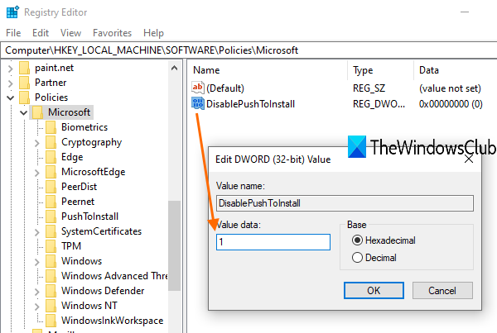
Task: Expand the Windows key
Action: [x=37, y=262]
